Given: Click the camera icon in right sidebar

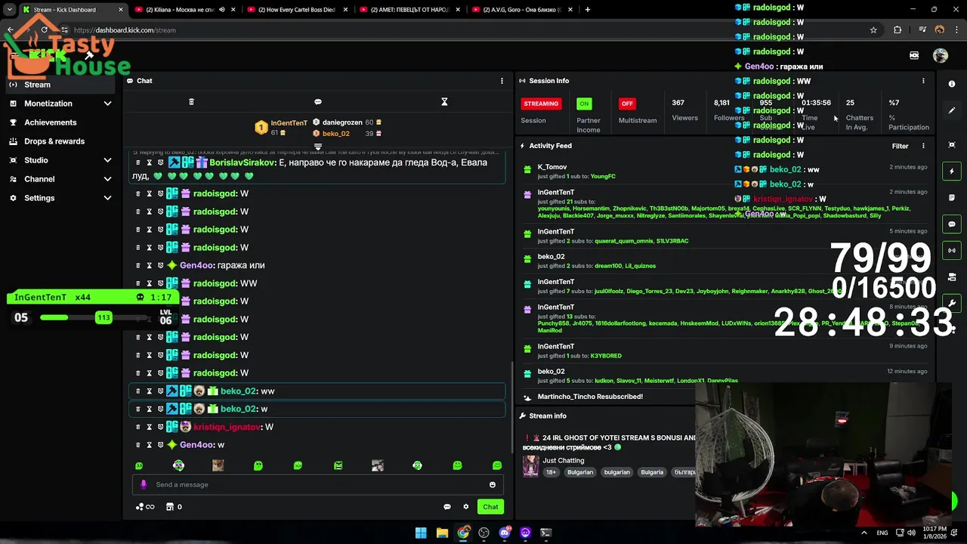Looking at the screenshot, I should click(952, 277).
